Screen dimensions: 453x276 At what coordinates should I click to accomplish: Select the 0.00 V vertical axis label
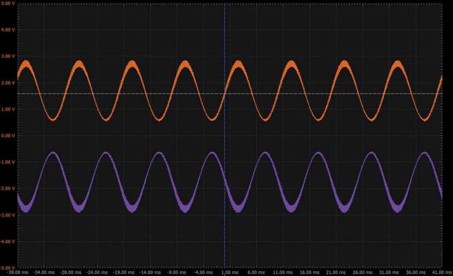(8, 136)
